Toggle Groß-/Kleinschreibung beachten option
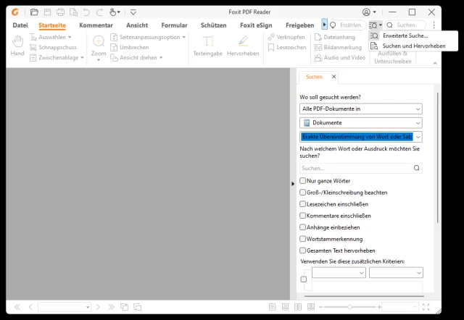Screen dimensions: 464x320 coord(303,193)
